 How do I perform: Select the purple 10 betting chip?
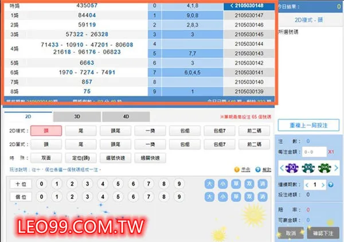292,168
